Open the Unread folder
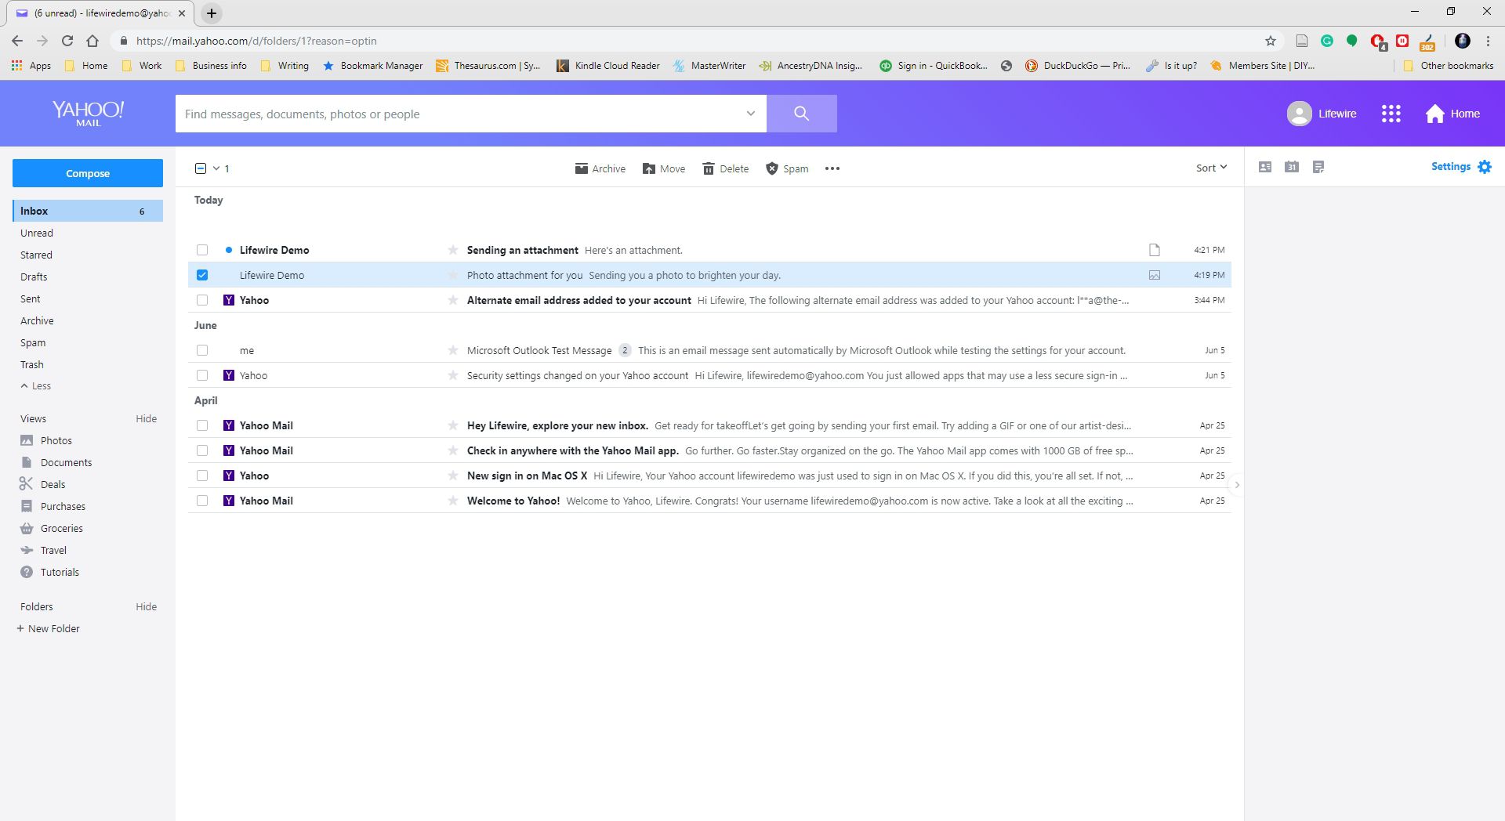Image resolution: width=1505 pixels, height=821 pixels. pyautogui.click(x=37, y=233)
